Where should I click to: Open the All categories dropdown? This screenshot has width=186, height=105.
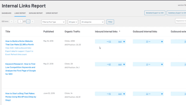pyautogui.click(x=92, y=22)
